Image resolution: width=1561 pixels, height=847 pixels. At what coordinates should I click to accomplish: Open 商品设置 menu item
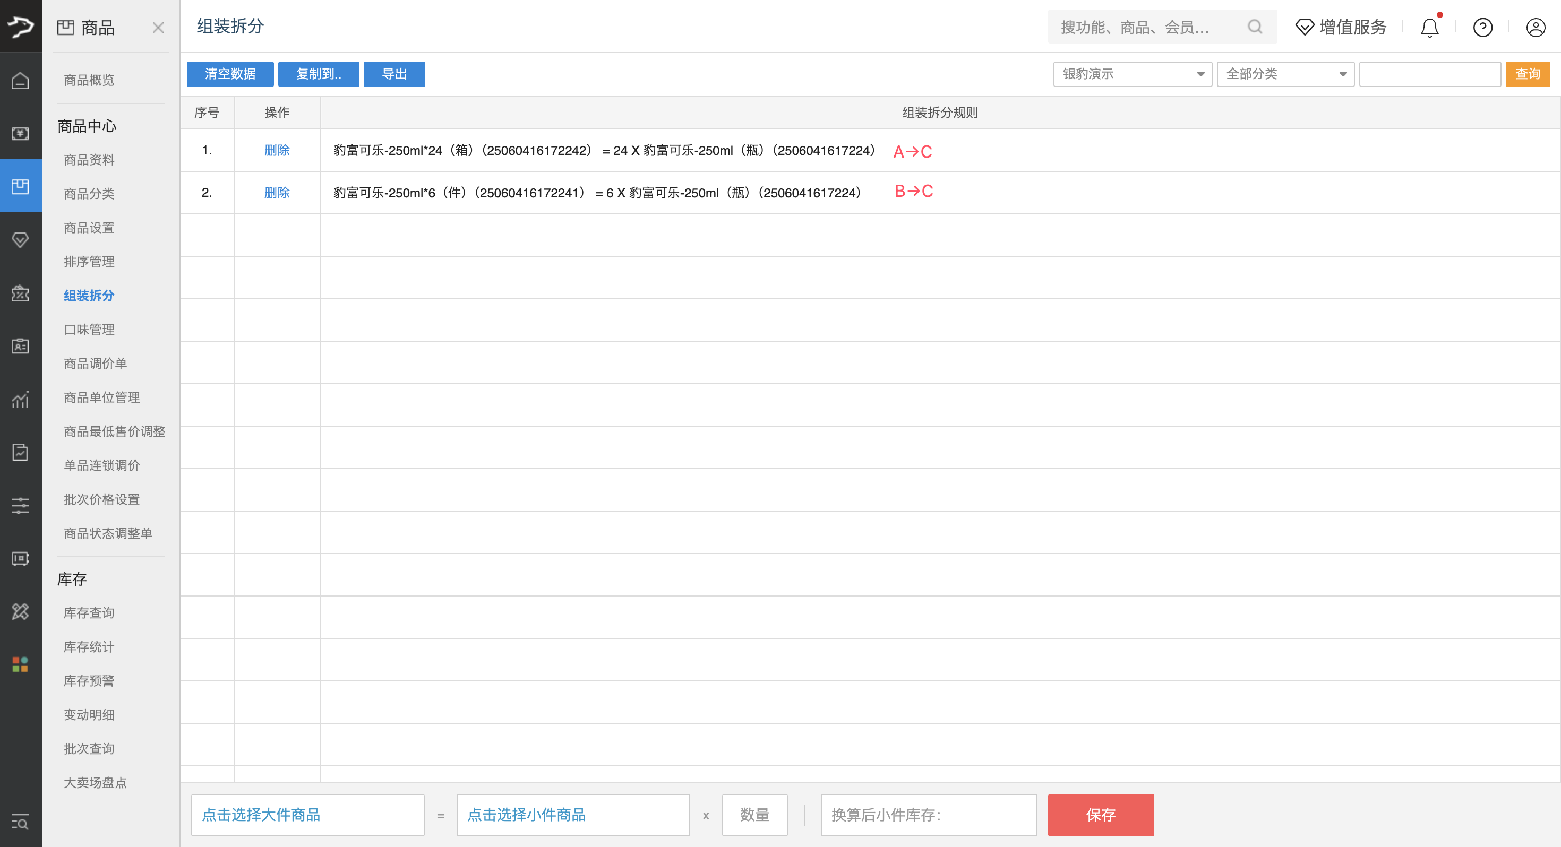click(x=89, y=228)
